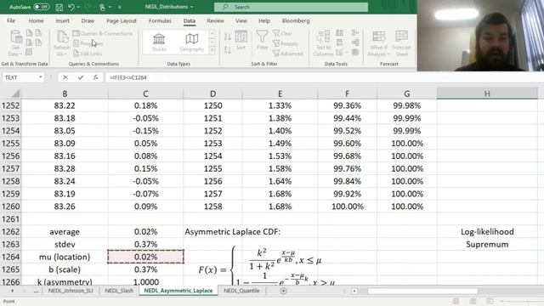Click the Supremum cell
Screen dimensions: 544x306
click(x=487, y=244)
